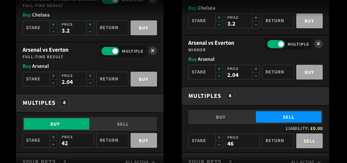Remove Arsenal vs Everton bet in right panel
The width and height of the screenshot is (347, 163).
click(x=318, y=44)
